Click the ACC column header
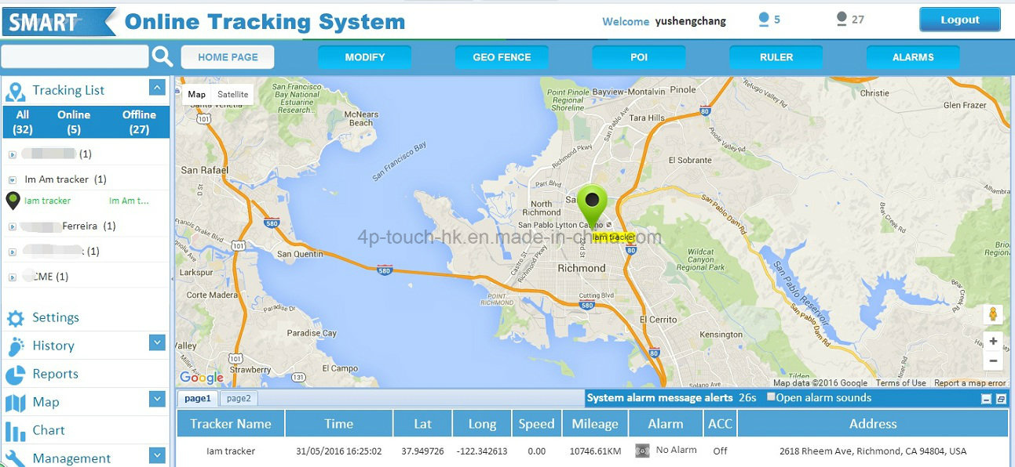 720,424
